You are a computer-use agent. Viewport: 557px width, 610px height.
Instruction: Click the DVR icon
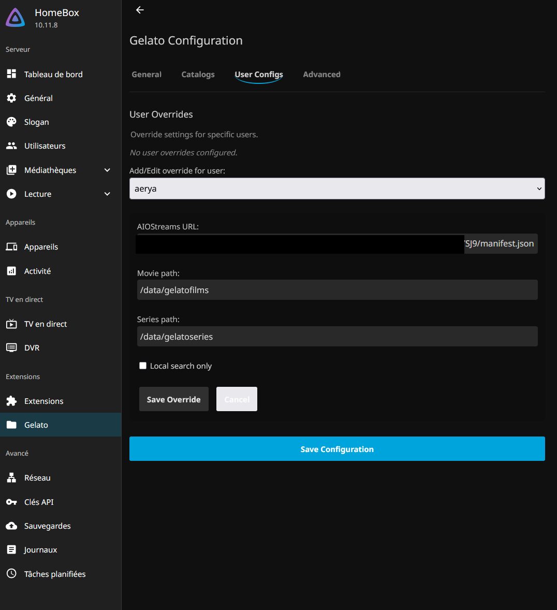click(12, 347)
